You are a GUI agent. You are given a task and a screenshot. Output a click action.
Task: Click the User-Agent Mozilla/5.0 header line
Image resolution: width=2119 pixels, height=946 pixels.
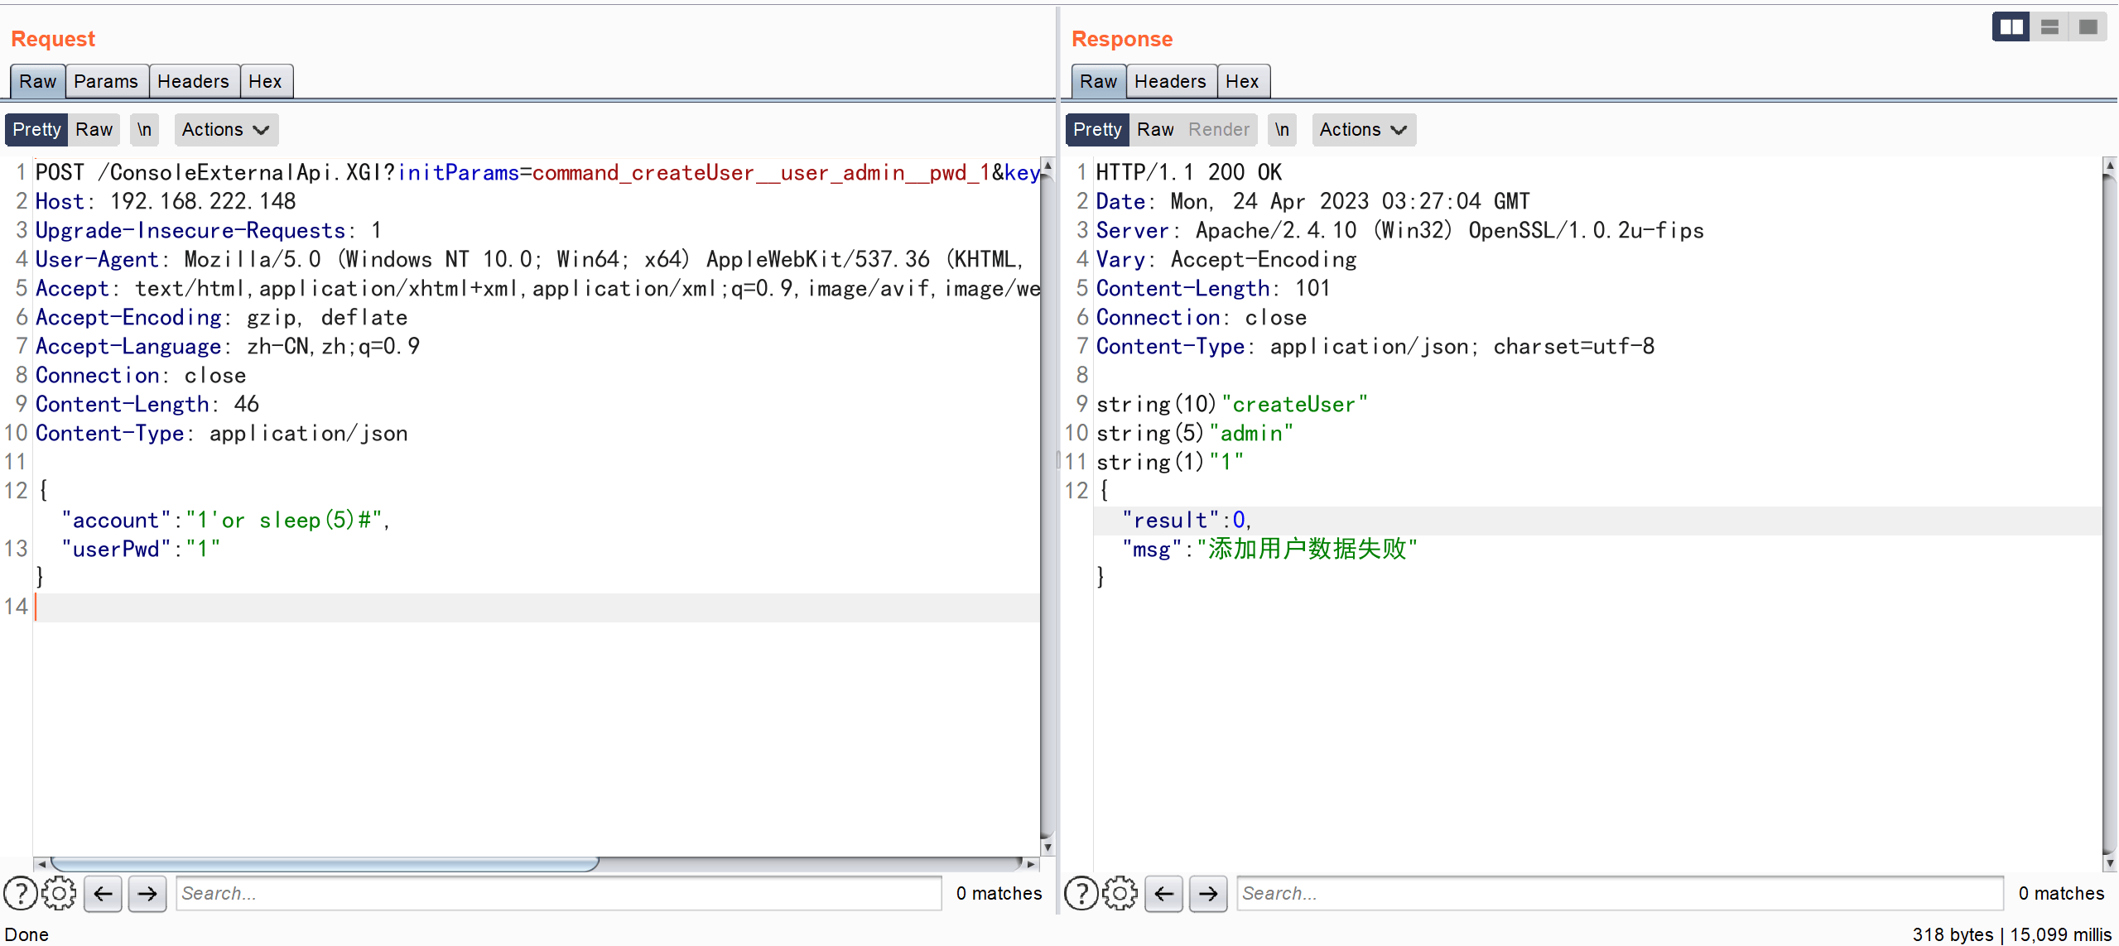(x=530, y=259)
